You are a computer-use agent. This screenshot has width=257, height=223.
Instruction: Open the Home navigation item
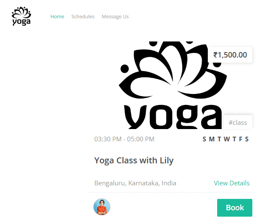(x=57, y=17)
